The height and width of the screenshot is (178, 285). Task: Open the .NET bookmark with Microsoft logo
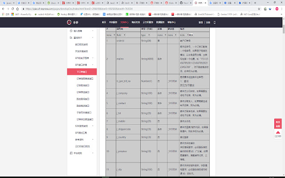click(21, 14)
